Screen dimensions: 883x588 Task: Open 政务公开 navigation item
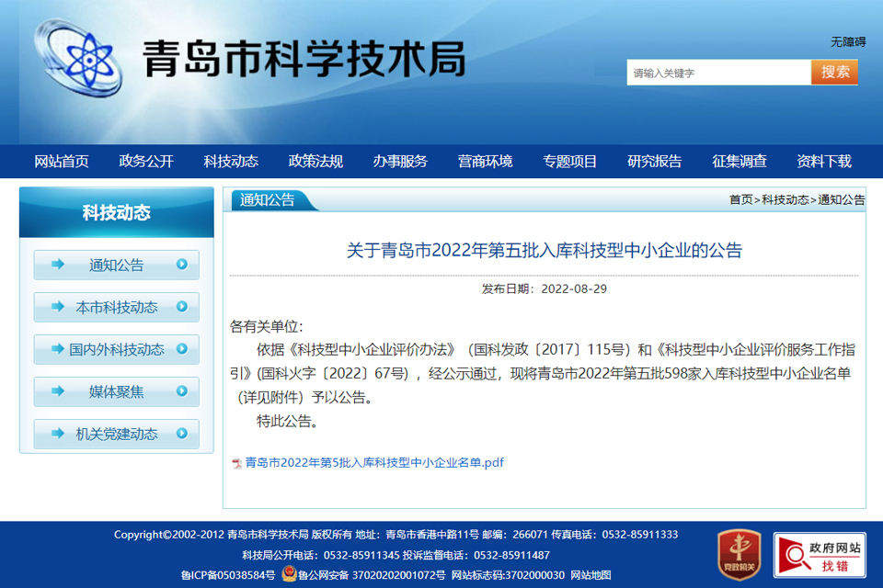coord(146,162)
